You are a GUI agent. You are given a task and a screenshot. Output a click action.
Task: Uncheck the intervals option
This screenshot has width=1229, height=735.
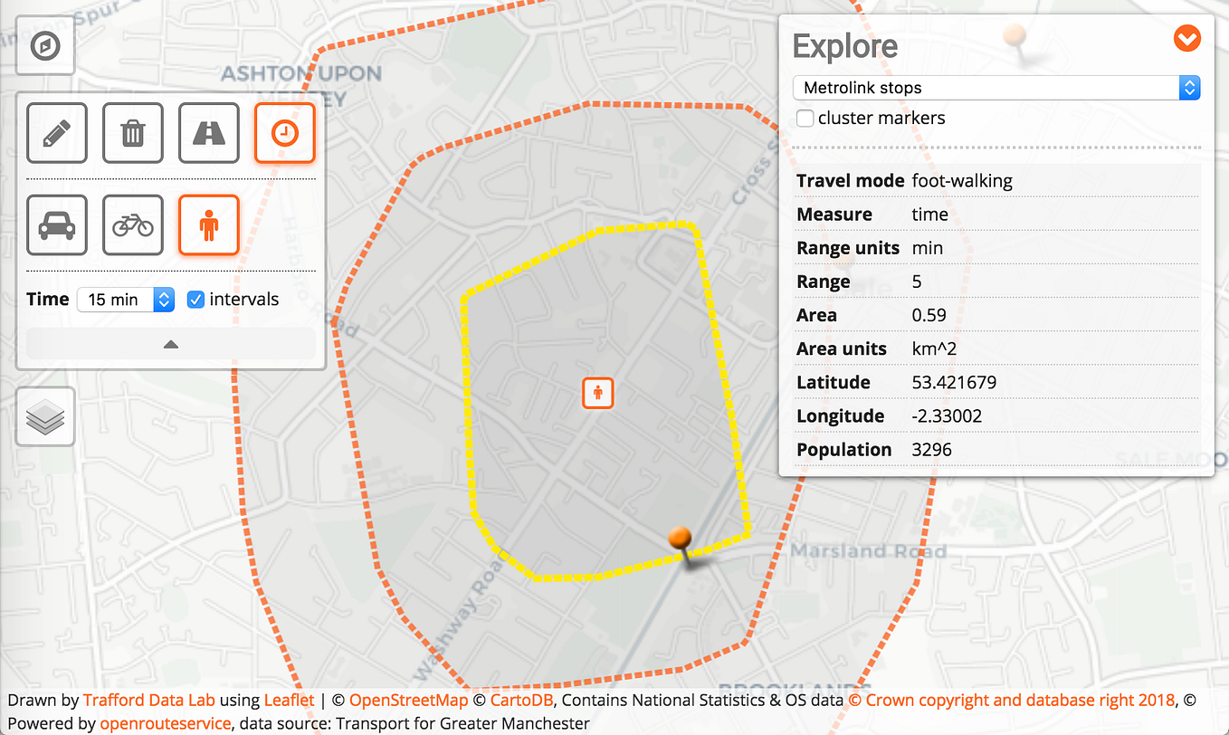pos(196,299)
